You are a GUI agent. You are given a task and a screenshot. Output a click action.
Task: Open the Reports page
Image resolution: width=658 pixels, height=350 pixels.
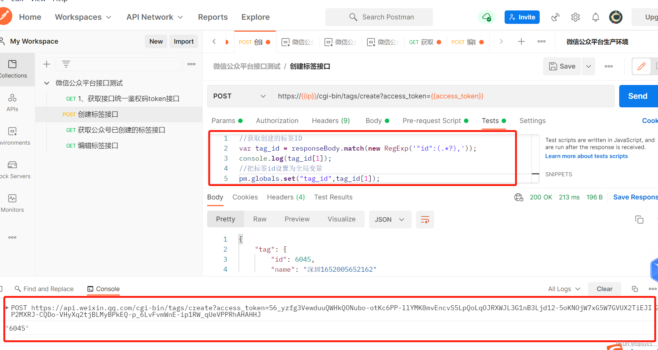coord(213,17)
